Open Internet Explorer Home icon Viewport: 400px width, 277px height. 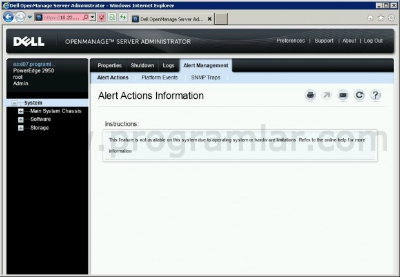[x=370, y=18]
